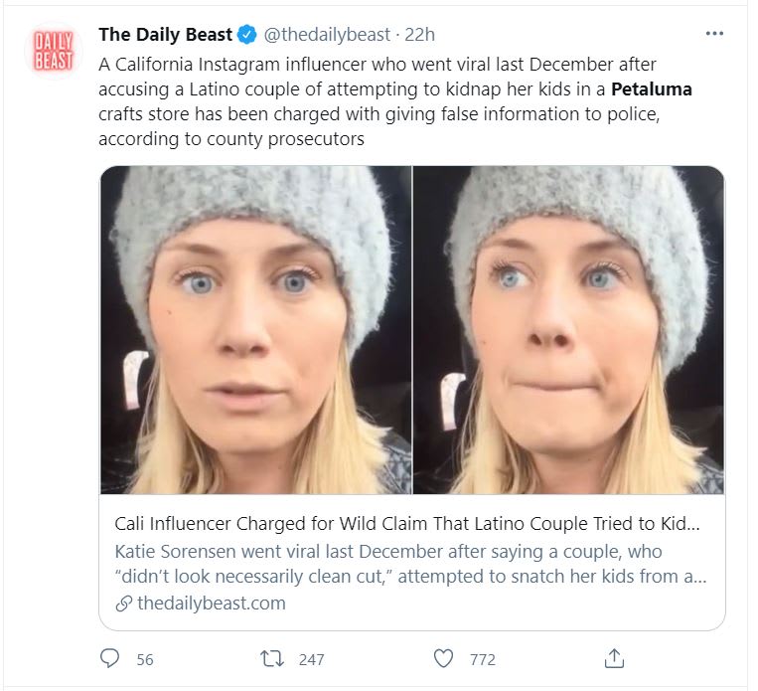
Task: Open the left article preview image
Action: tap(255, 330)
